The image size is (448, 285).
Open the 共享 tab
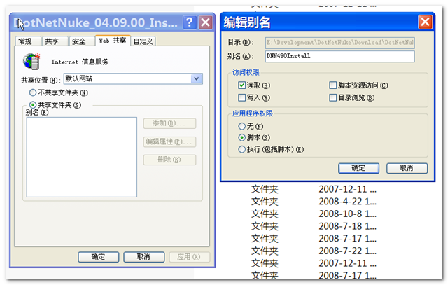(x=55, y=41)
